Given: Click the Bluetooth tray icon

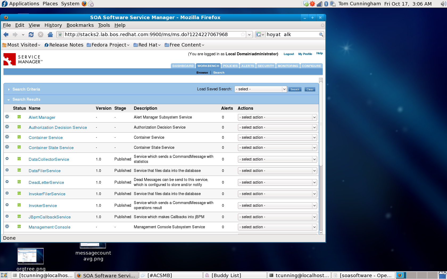Looking at the screenshot, I should (326, 4).
